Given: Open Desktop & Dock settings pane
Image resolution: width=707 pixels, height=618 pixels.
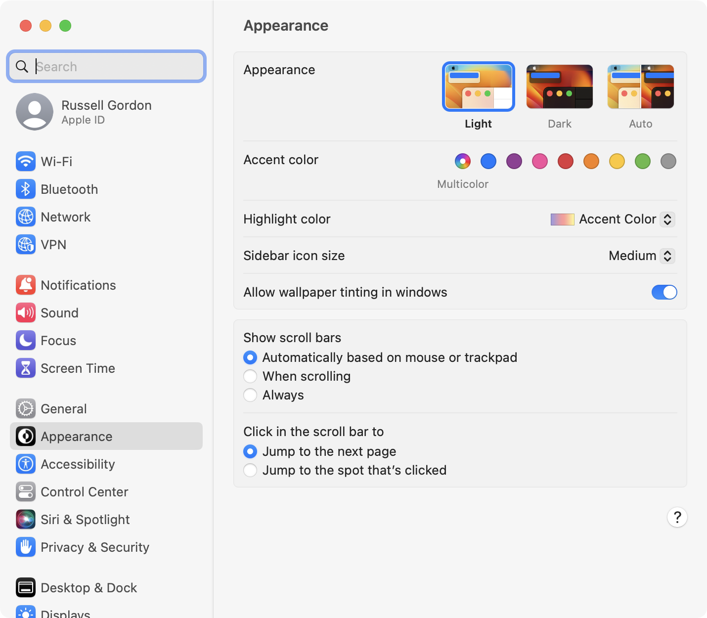Looking at the screenshot, I should click(88, 588).
